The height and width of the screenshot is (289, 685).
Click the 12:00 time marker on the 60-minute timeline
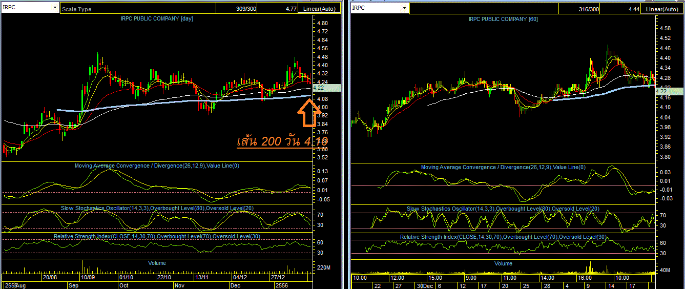pos(398,277)
